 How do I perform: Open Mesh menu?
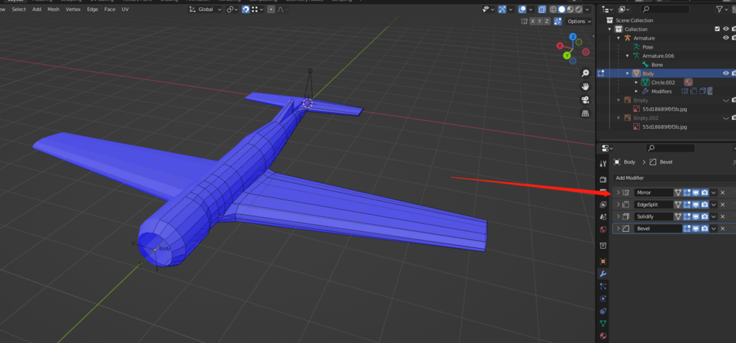53,10
